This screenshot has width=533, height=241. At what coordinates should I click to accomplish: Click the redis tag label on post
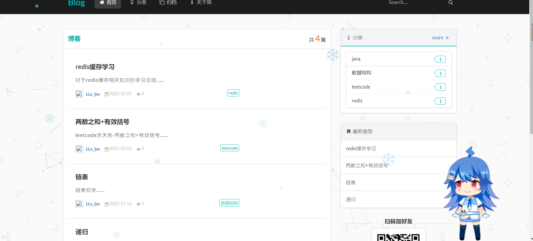(x=233, y=93)
